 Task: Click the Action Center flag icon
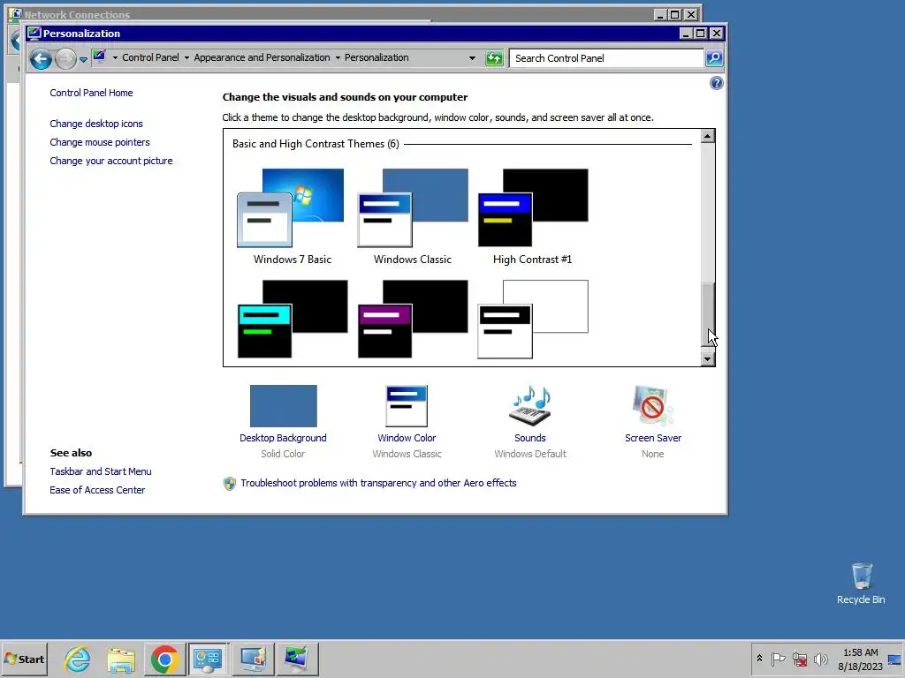[x=778, y=659]
